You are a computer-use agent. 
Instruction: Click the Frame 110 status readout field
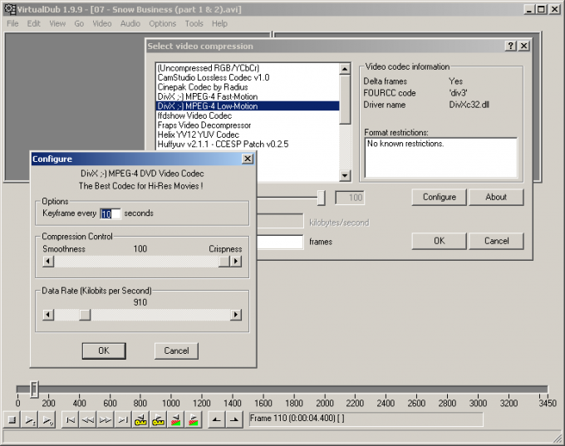pos(366,419)
